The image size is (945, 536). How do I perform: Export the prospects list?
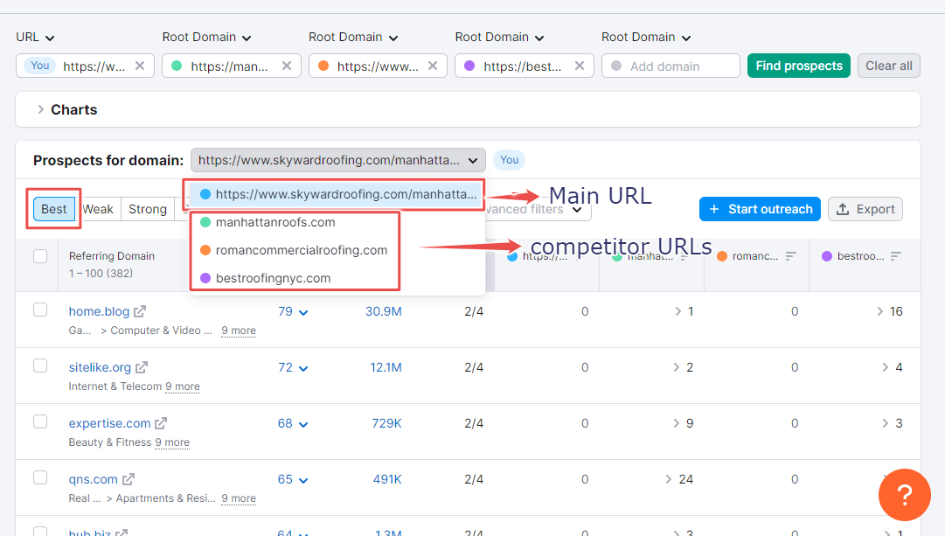[x=865, y=209]
